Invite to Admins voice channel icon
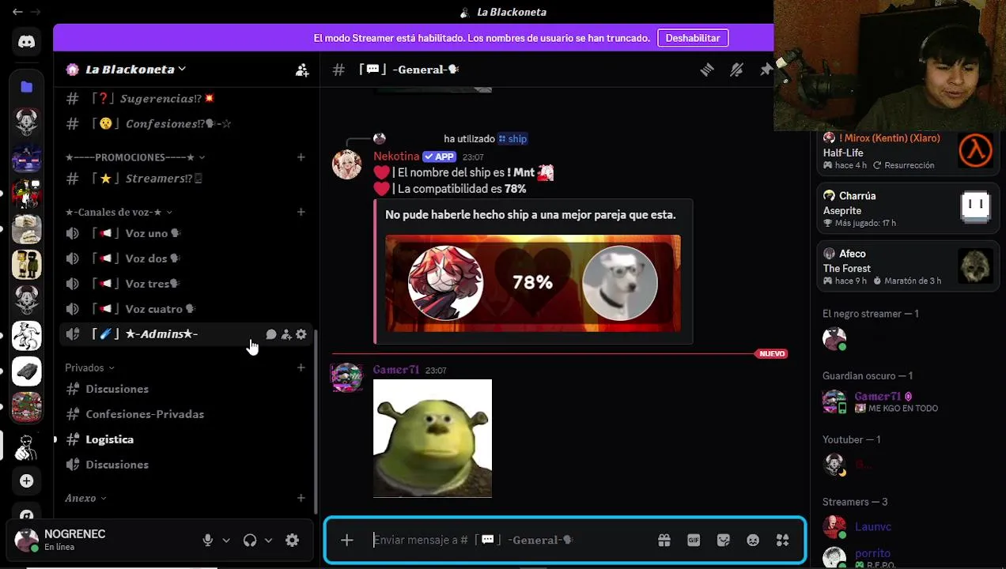The width and height of the screenshot is (1006, 569). pyautogui.click(x=286, y=334)
